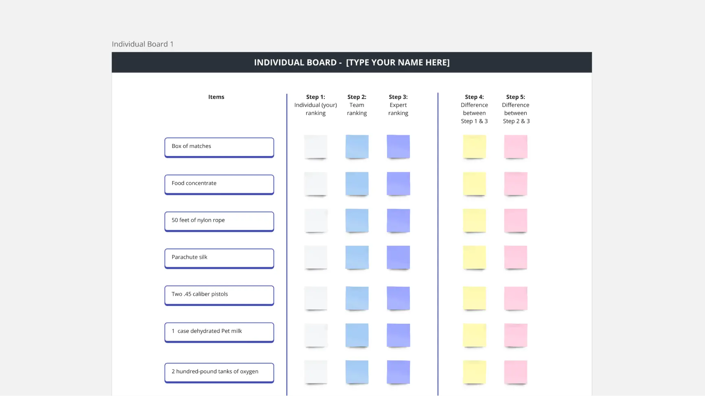Select white sticky note for Food concentrate
This screenshot has width=705, height=396.
pos(315,184)
